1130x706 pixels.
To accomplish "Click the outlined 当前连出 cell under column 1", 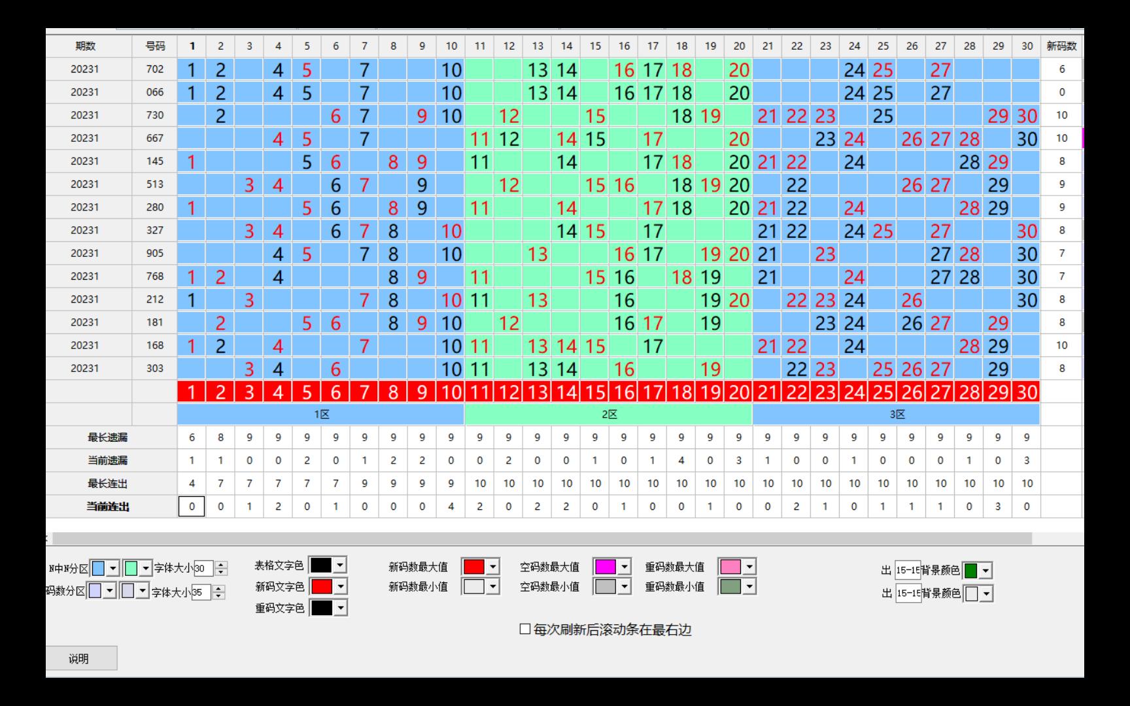I will (192, 507).
